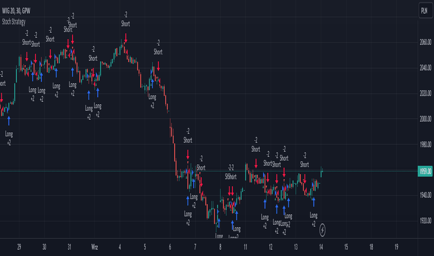Click the date label 15 on time axis
The height and width of the screenshot is (256, 434).
(346, 247)
